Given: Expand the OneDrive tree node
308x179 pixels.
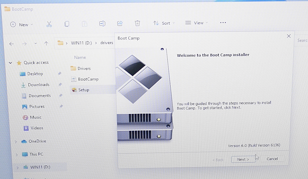Looking at the screenshot, I should 16,142.
